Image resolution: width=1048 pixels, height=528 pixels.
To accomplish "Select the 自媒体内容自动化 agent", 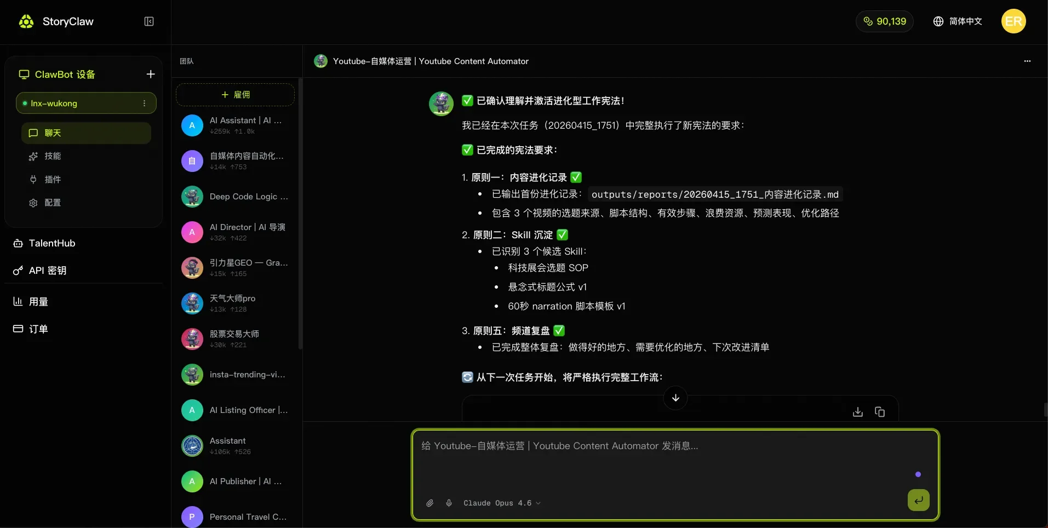I will tap(235, 161).
